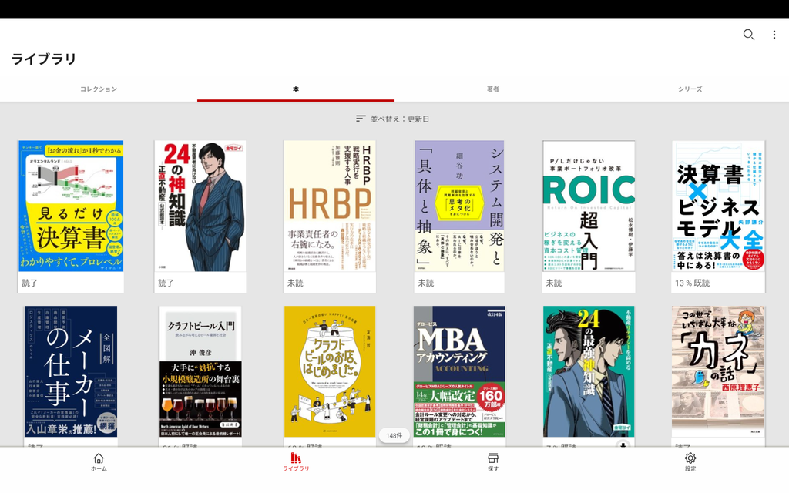
Task: Open search with the magnifying glass icon
Action: 748,34
